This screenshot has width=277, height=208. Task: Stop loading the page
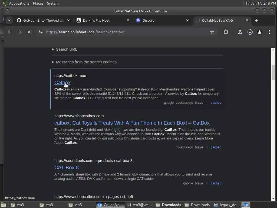coord(29,32)
